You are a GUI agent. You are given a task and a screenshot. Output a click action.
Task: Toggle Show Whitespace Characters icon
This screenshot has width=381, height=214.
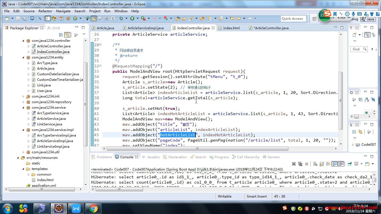113,18
